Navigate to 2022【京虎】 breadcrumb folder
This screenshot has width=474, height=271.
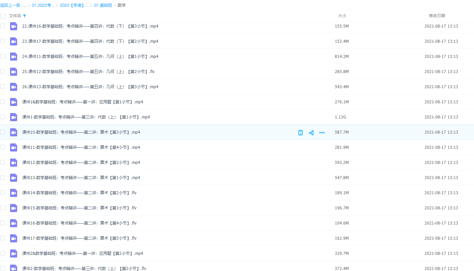pos(74,5)
